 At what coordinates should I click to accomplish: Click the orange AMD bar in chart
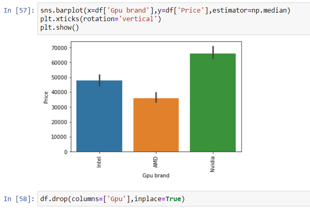click(x=156, y=125)
